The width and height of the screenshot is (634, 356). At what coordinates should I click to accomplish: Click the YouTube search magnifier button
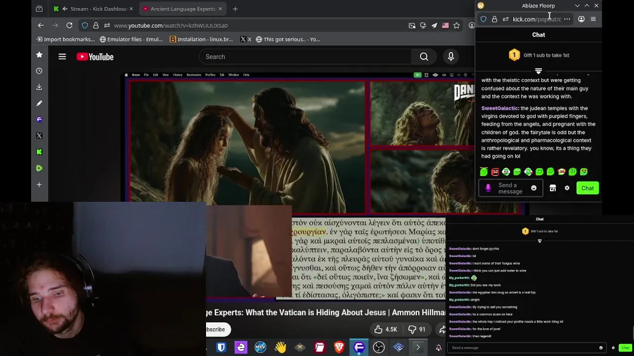click(424, 57)
